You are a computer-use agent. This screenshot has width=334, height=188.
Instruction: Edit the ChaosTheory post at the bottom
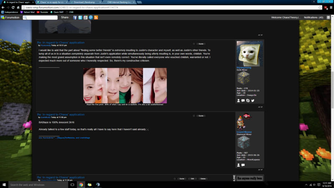tap(192, 179)
